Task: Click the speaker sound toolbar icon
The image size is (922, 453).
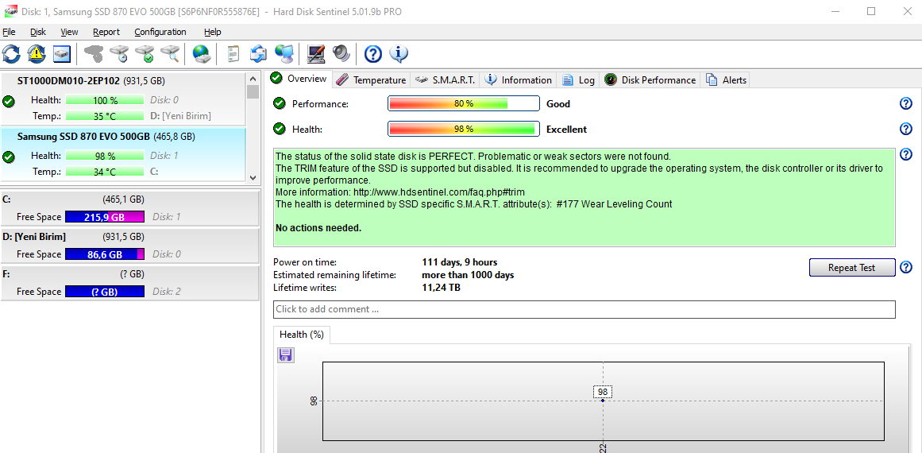Action: pos(341,54)
